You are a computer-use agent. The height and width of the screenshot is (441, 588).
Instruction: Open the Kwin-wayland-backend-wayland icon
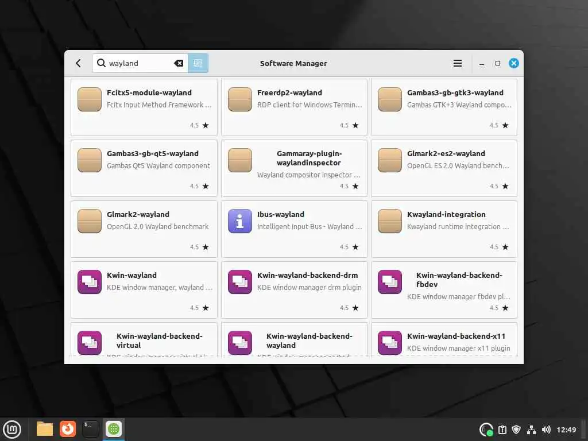pyautogui.click(x=239, y=342)
